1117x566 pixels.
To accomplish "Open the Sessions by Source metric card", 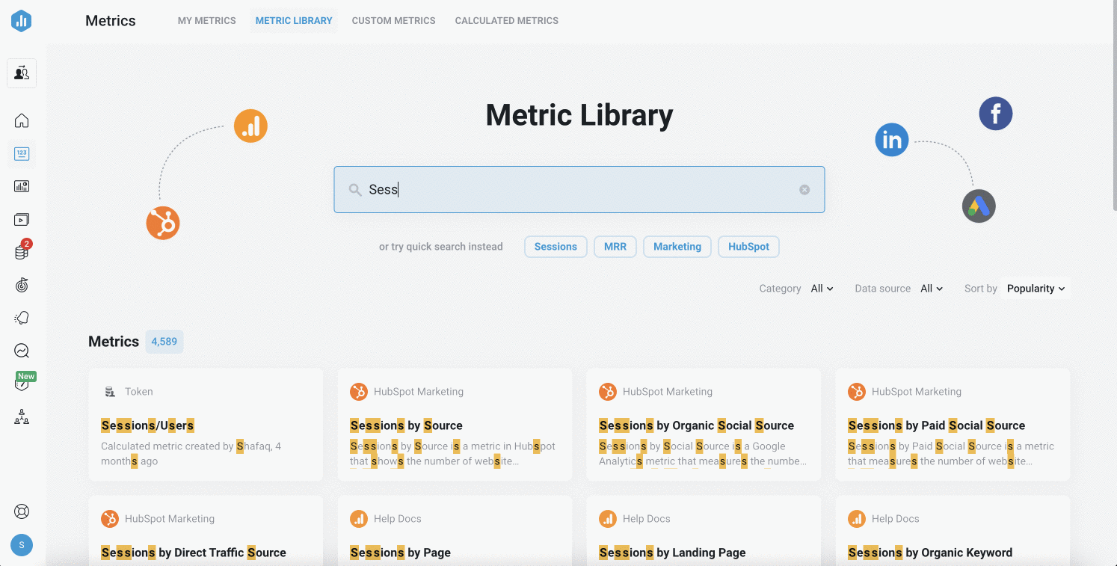I will 455,425.
